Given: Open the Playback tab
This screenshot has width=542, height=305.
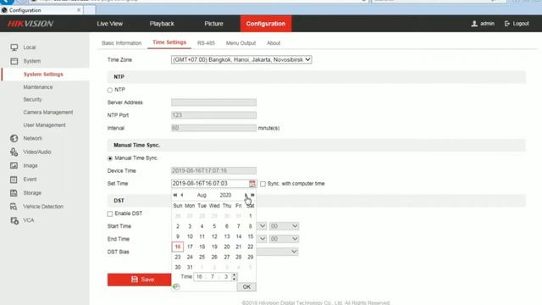Looking at the screenshot, I should point(162,24).
